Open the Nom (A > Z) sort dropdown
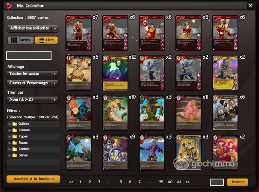 pyautogui.click(x=32, y=100)
